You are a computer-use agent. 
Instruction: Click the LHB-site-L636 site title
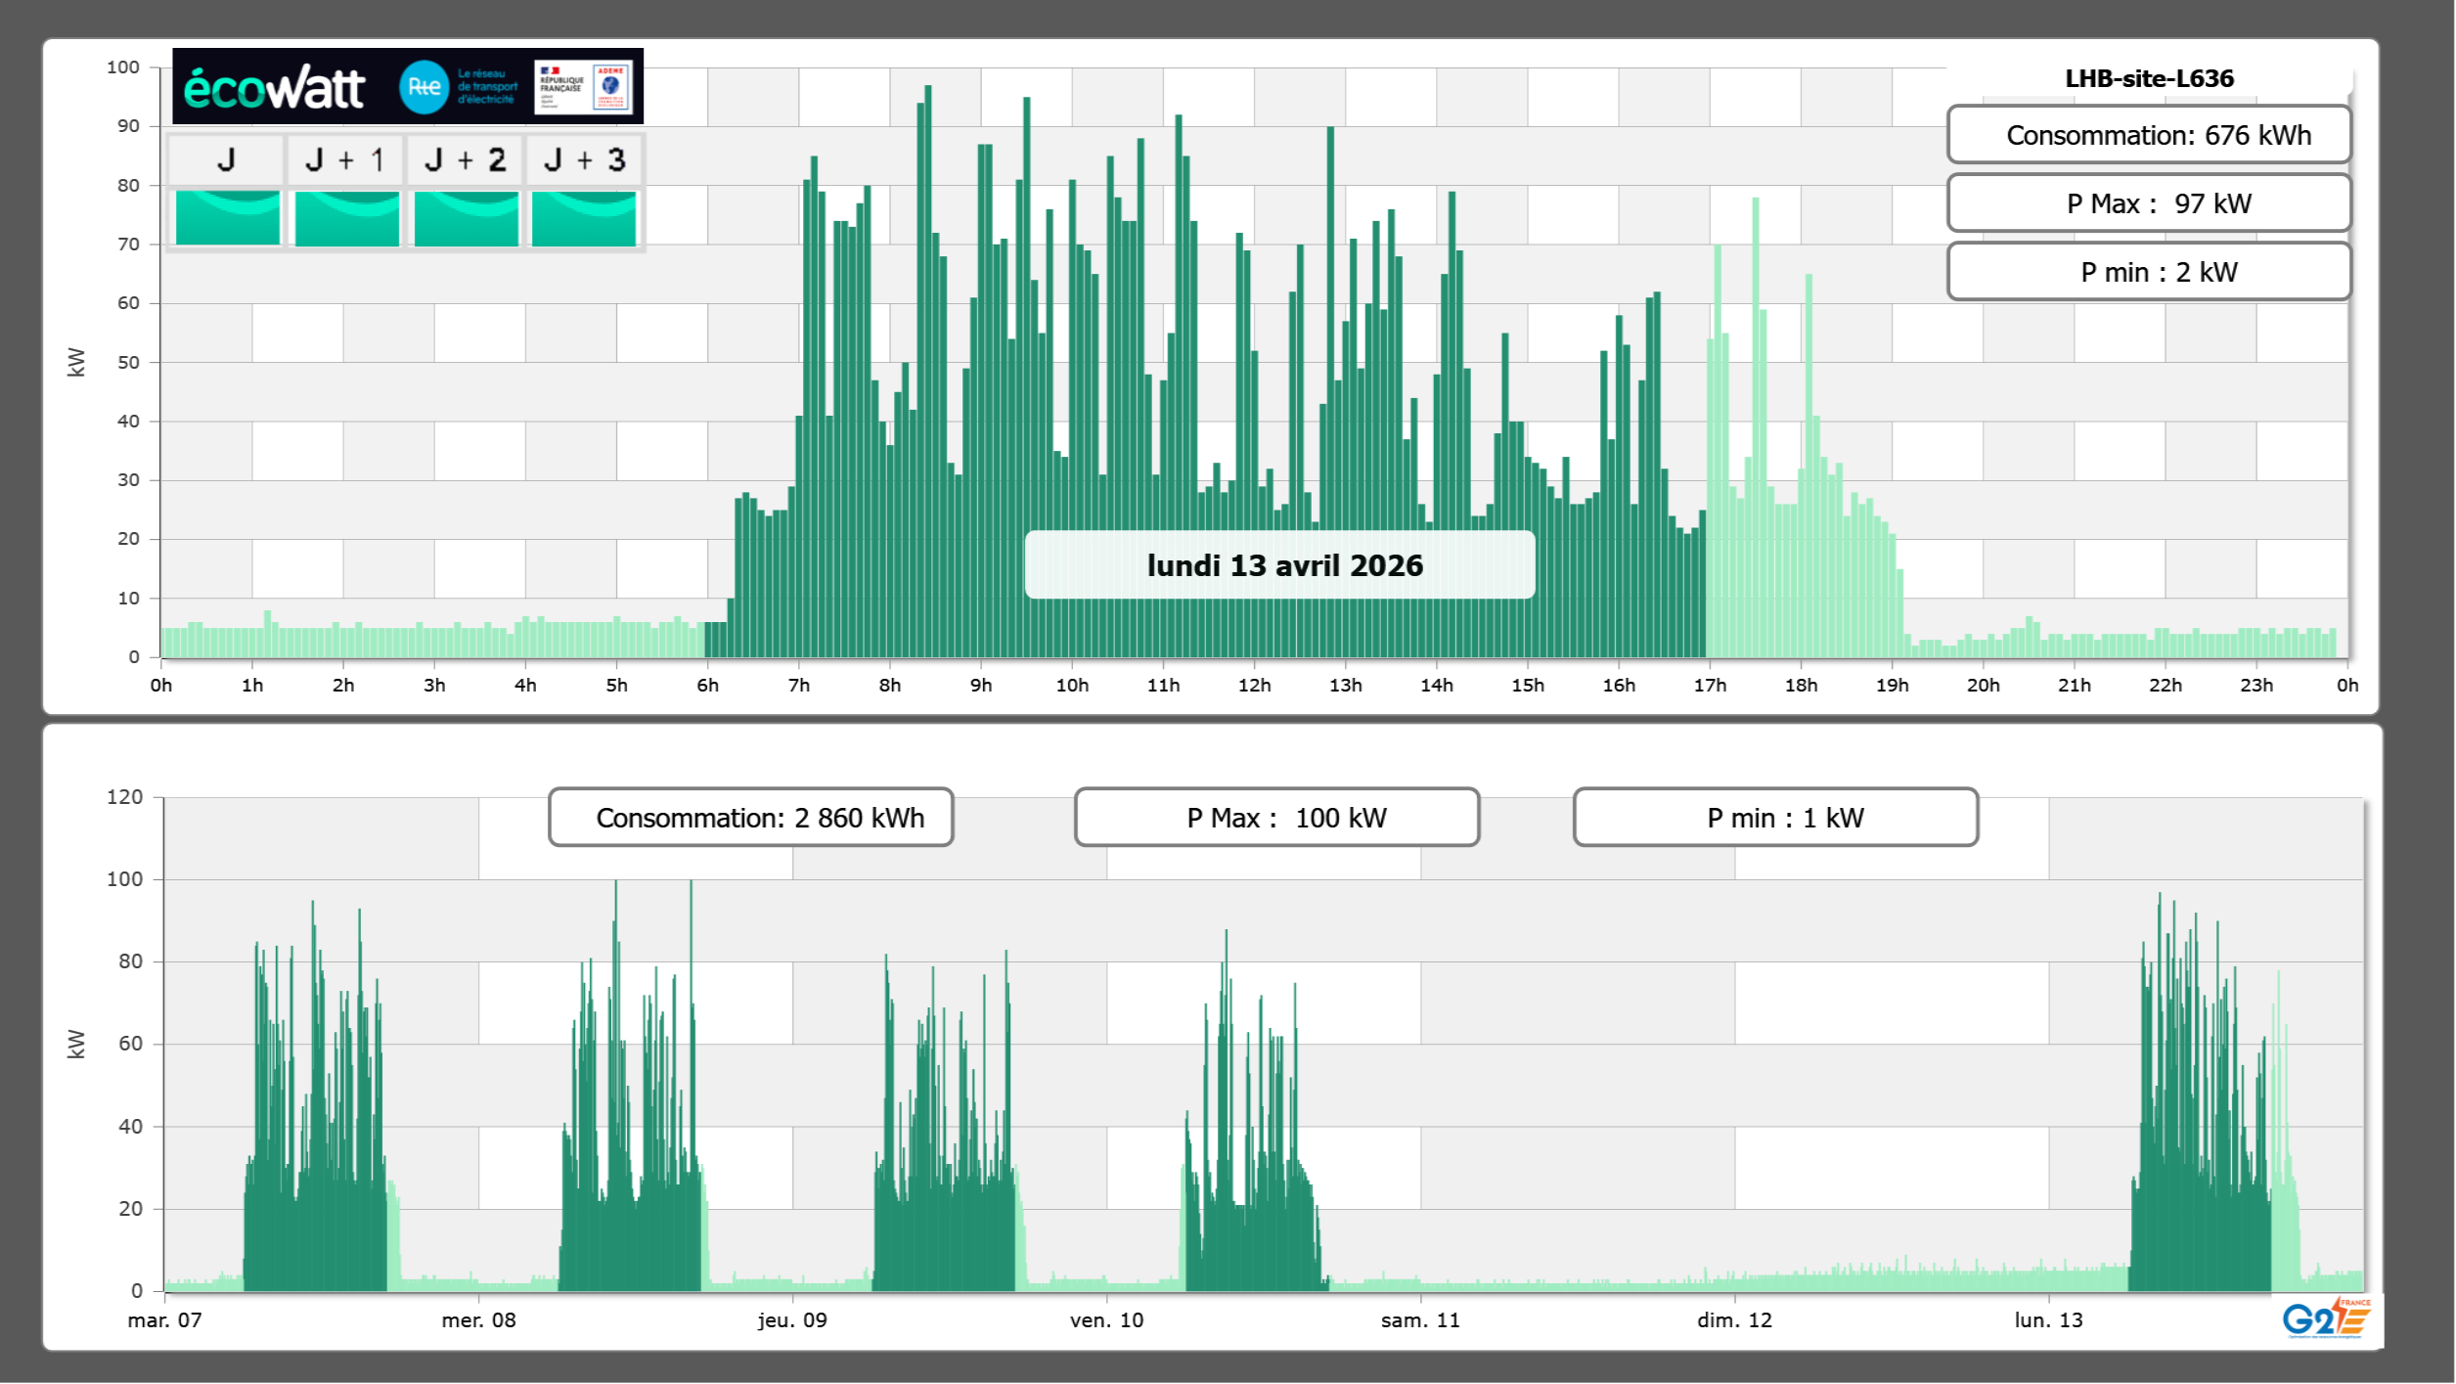[x=2149, y=78]
